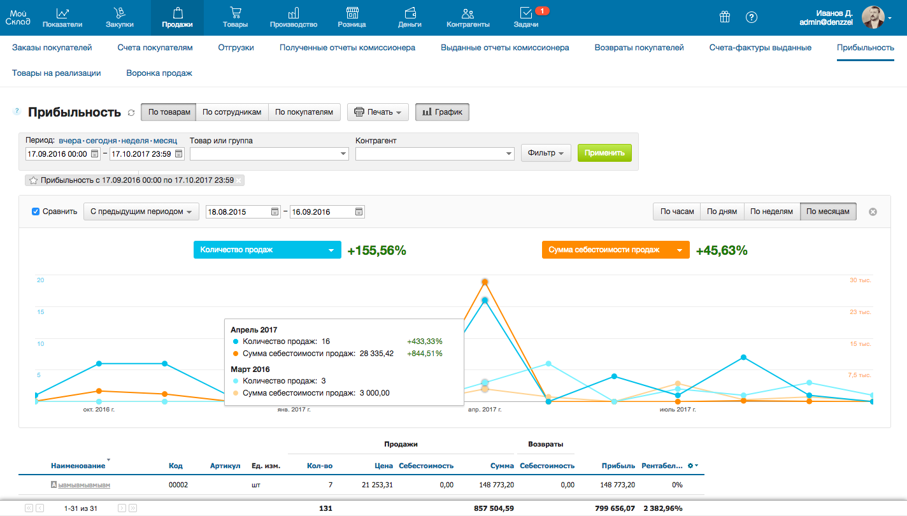Switch to По сотрудникам tab

click(232, 112)
